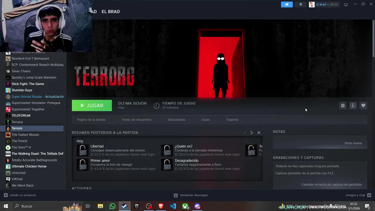375x211 pixels.
Task: Go to previous post-game summary page
Action: (245, 133)
